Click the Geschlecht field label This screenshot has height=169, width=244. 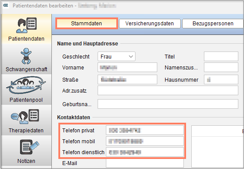[76, 57]
